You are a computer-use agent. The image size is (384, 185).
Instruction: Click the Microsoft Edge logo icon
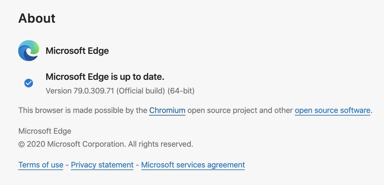(29, 51)
